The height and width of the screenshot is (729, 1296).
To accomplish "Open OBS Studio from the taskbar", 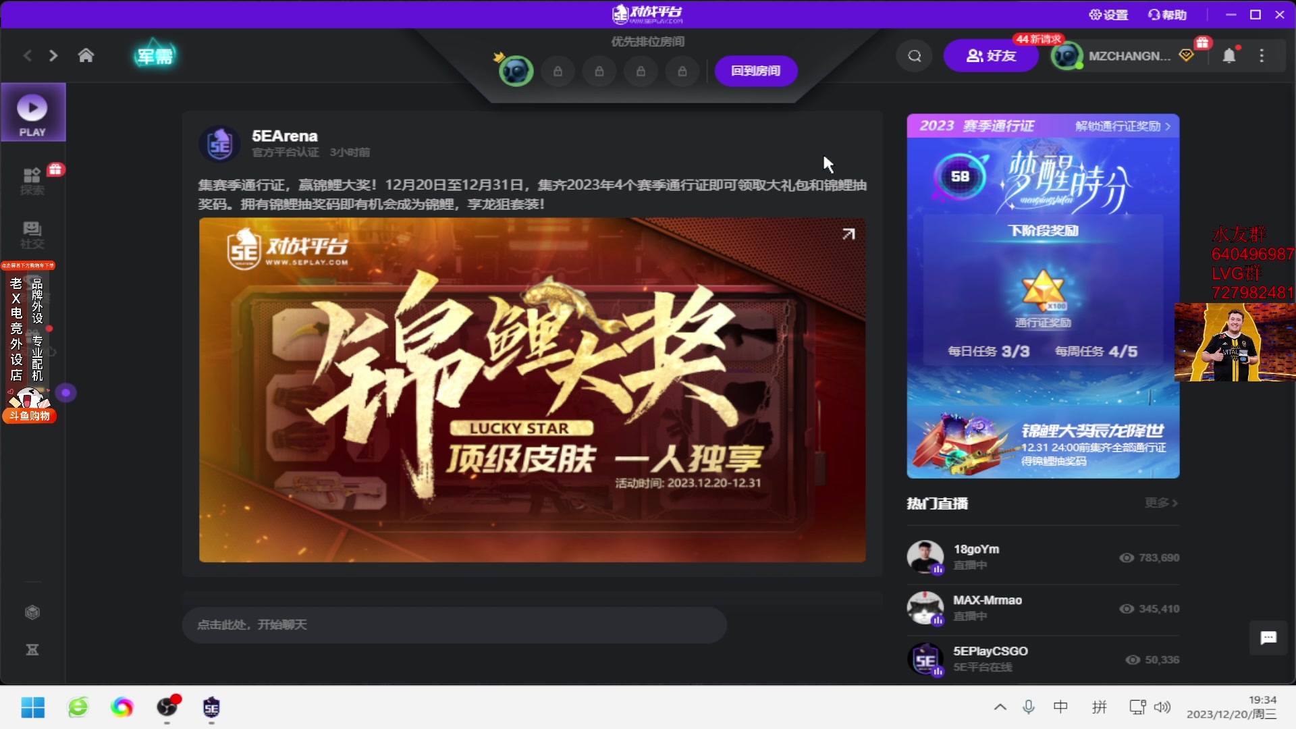I will tap(167, 707).
